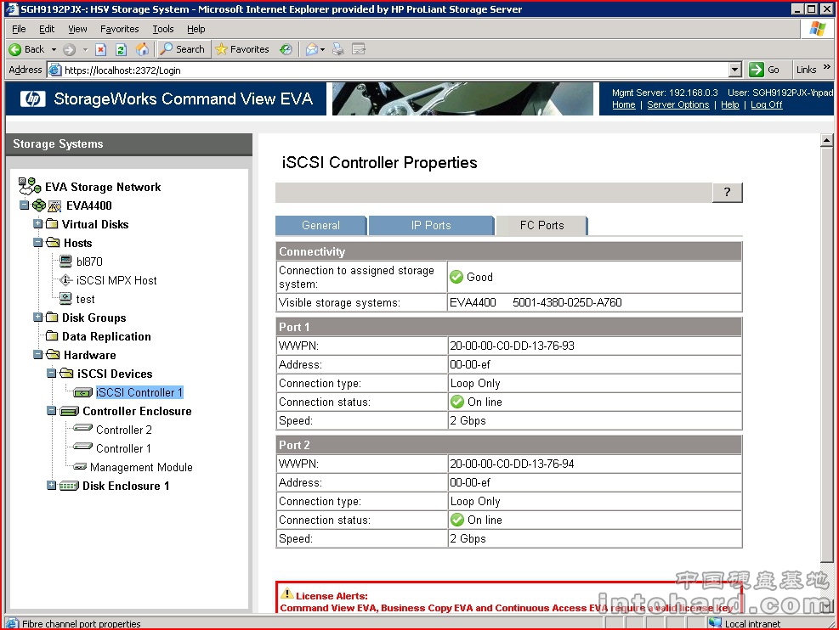
Task: Open the Server Options link
Action: [x=678, y=104]
